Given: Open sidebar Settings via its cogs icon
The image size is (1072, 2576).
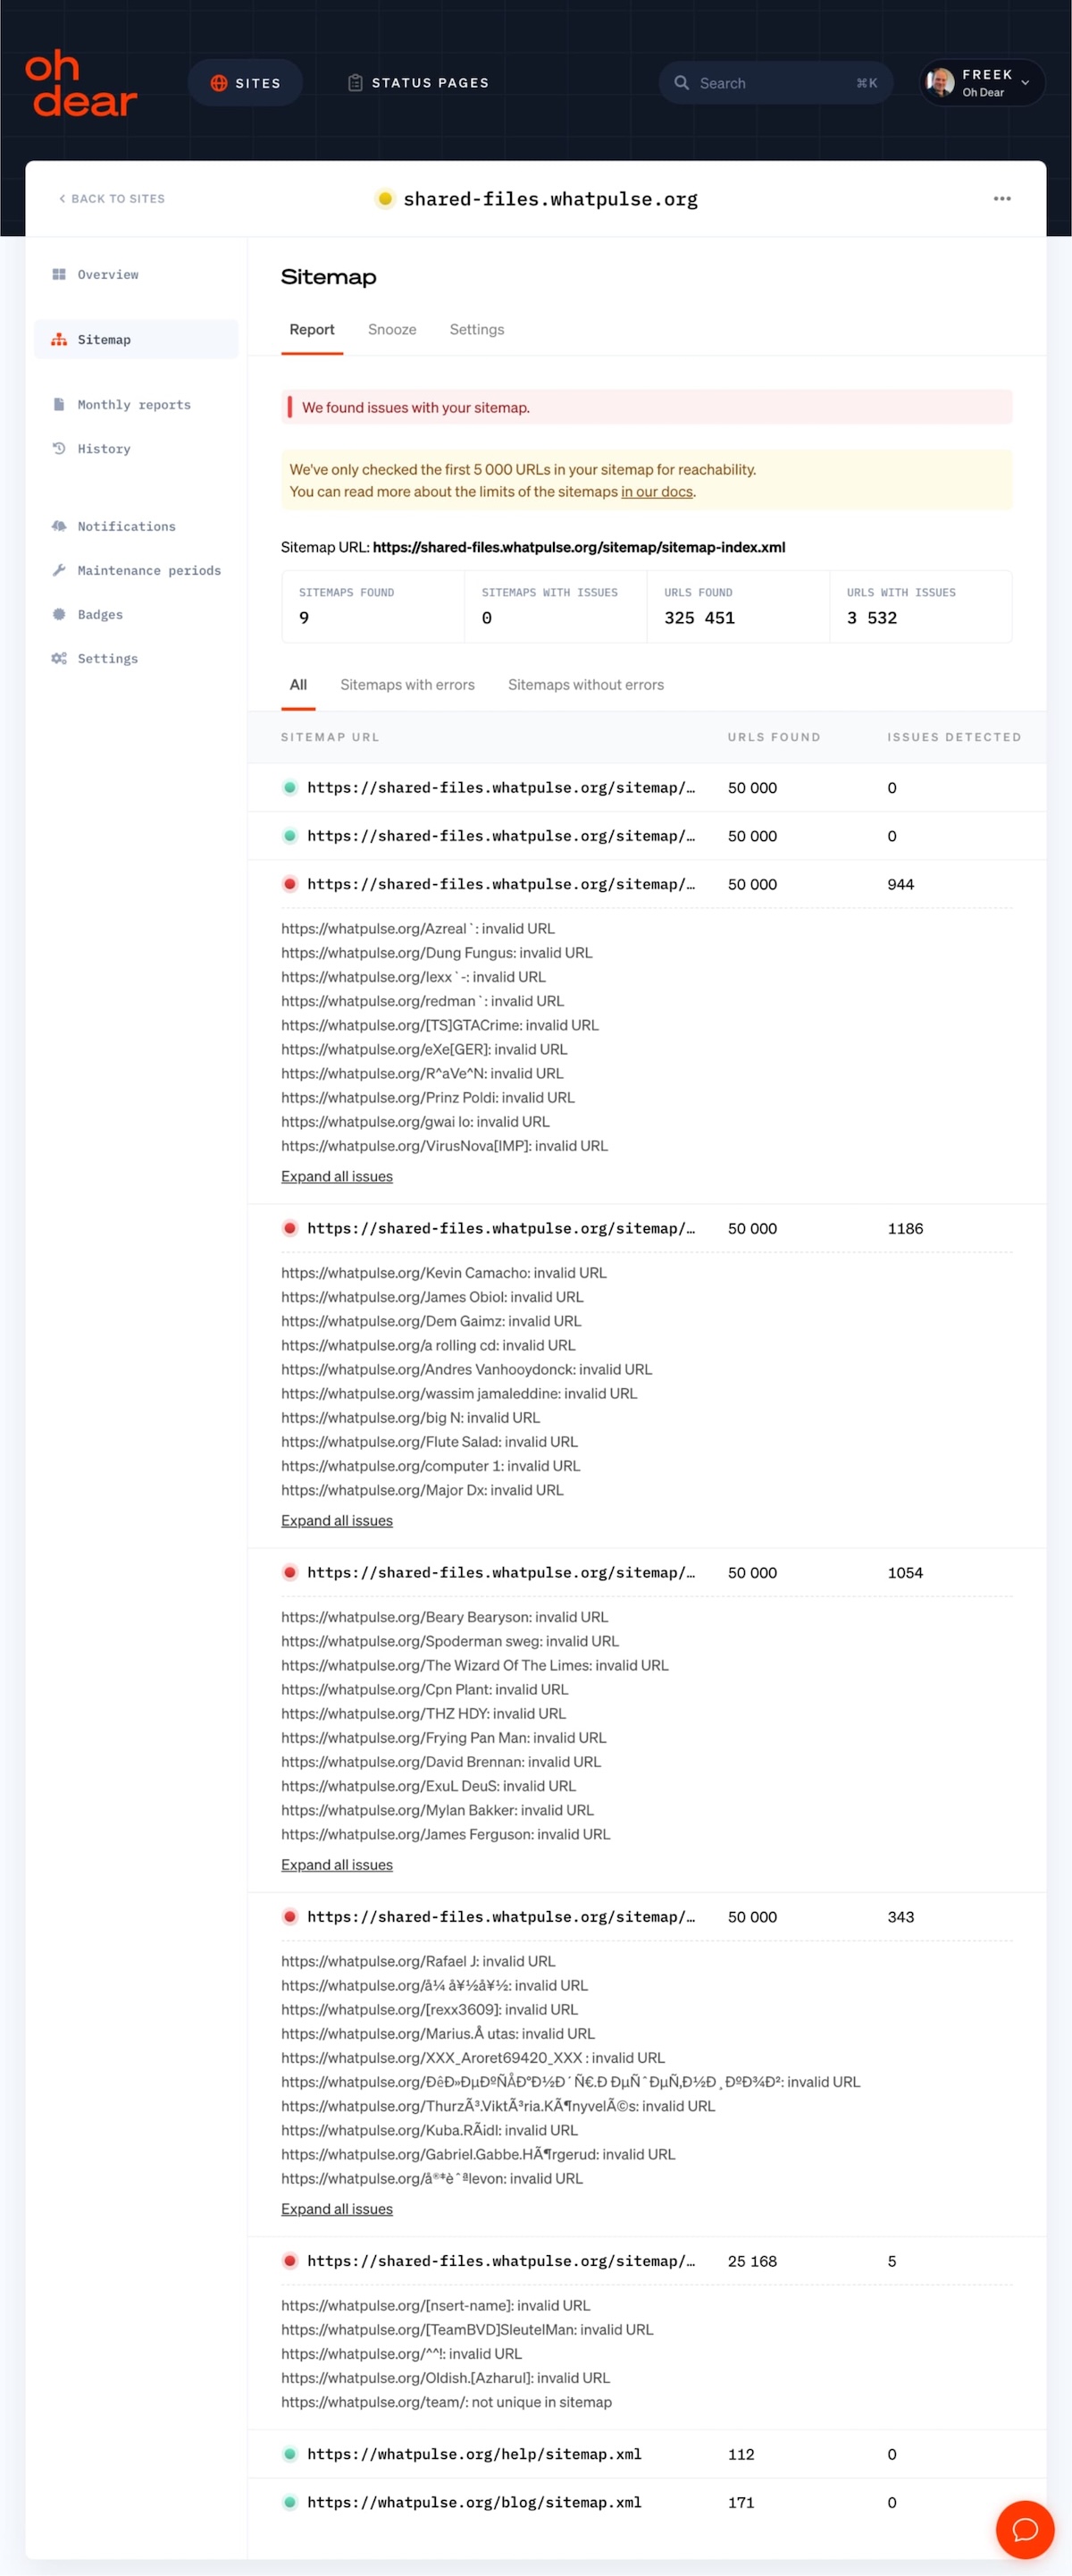Looking at the screenshot, I should pyautogui.click(x=58, y=658).
